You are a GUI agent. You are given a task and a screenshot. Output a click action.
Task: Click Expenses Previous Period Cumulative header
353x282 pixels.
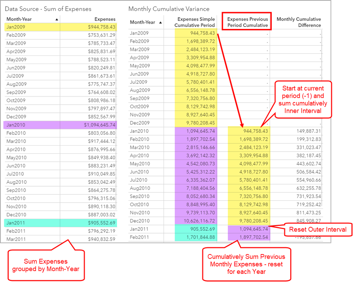247,22
